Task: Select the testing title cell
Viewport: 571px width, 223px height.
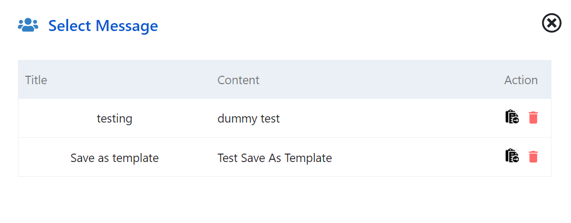Action: [x=114, y=118]
